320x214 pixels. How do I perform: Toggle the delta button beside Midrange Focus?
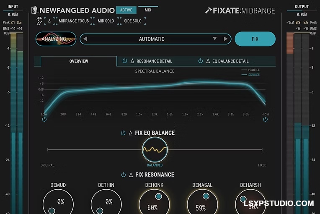point(49,21)
